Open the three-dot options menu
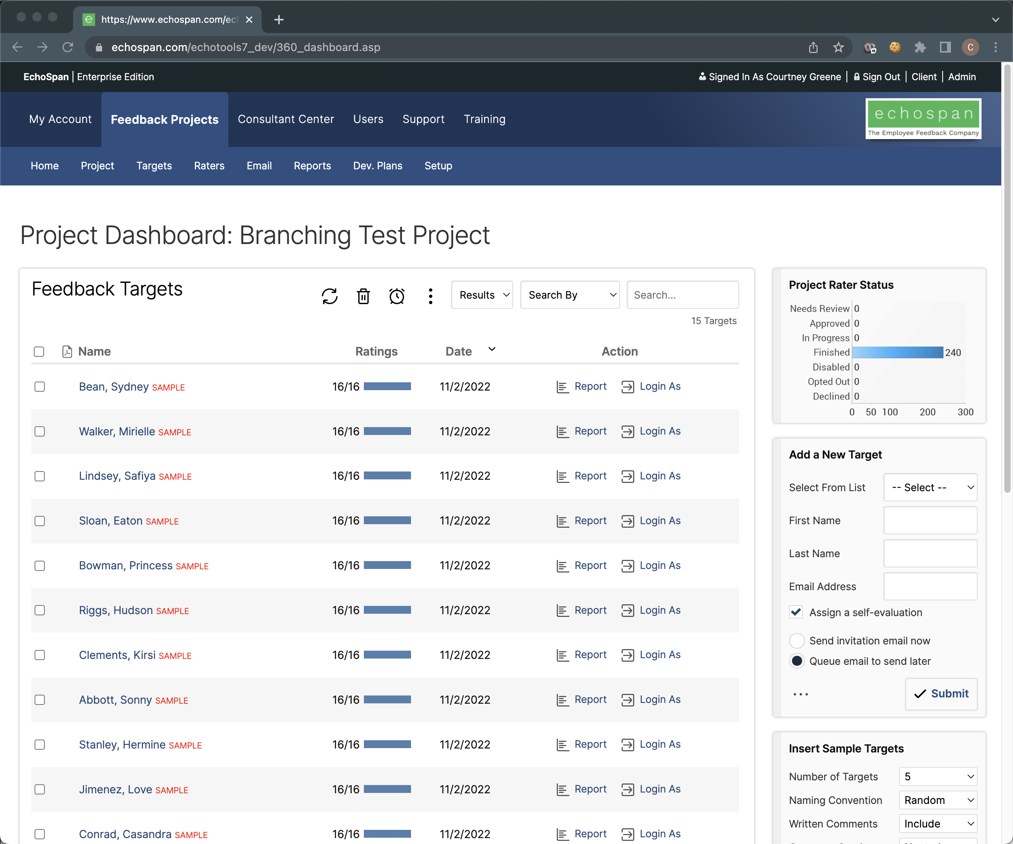The height and width of the screenshot is (844, 1013). [x=430, y=296]
